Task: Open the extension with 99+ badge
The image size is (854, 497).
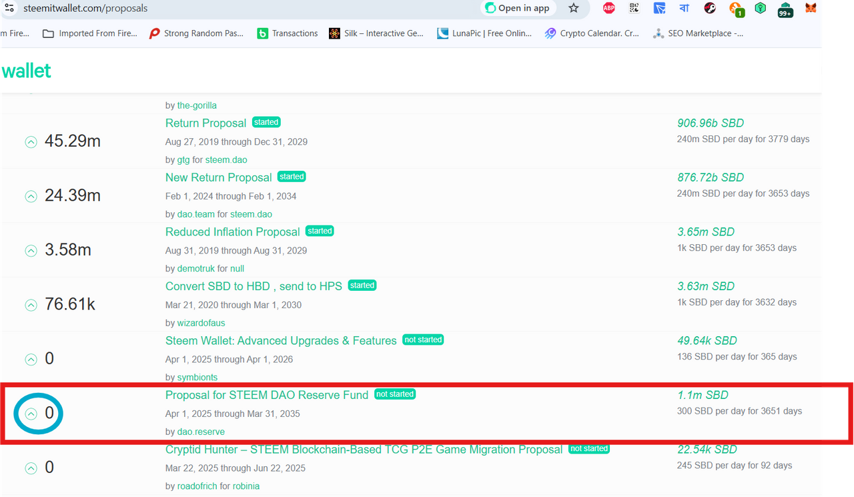Action: click(x=785, y=9)
